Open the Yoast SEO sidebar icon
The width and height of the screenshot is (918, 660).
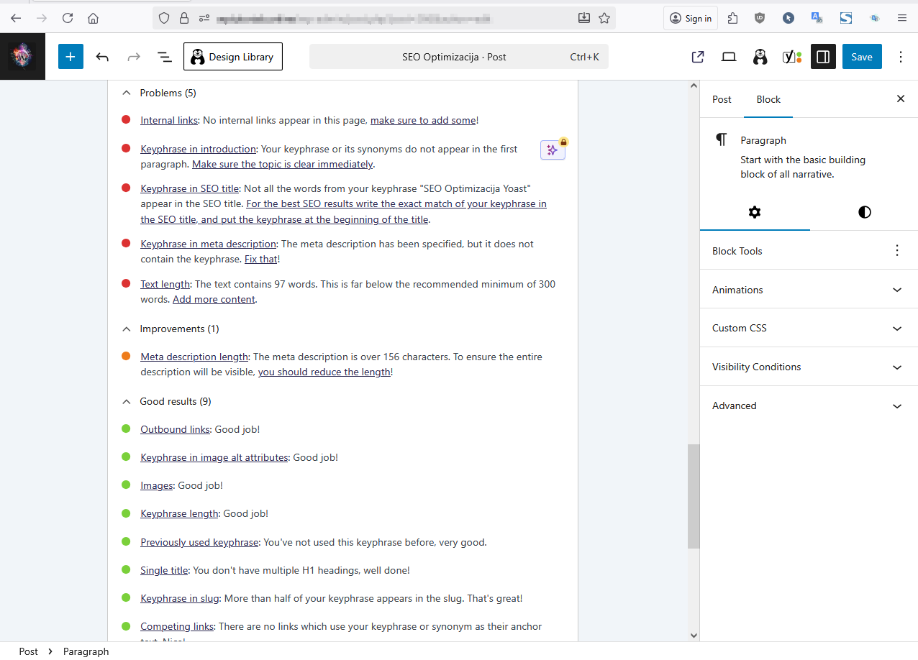pos(791,57)
